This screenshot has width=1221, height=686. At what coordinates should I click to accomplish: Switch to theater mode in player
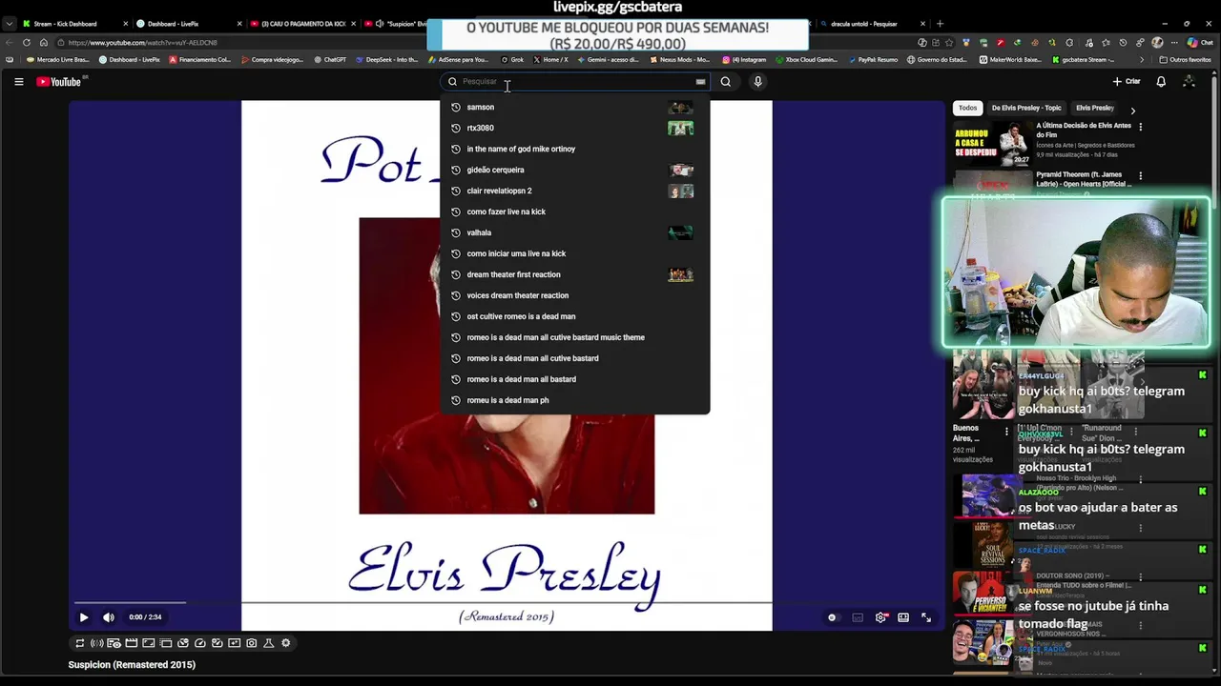pos(903,617)
